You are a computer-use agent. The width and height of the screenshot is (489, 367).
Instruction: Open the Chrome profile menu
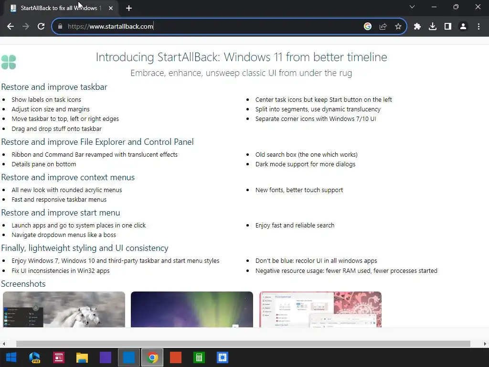(463, 27)
